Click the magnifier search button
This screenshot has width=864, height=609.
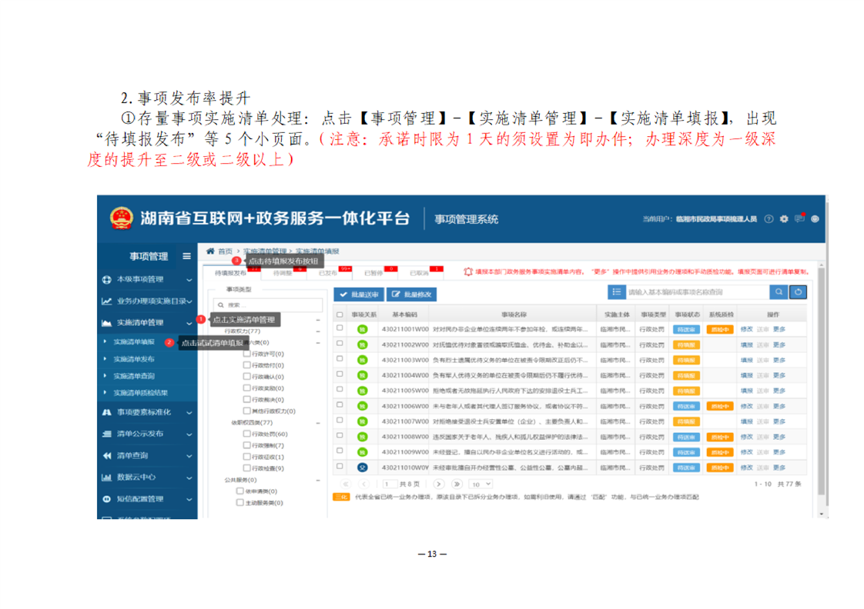pos(779,292)
